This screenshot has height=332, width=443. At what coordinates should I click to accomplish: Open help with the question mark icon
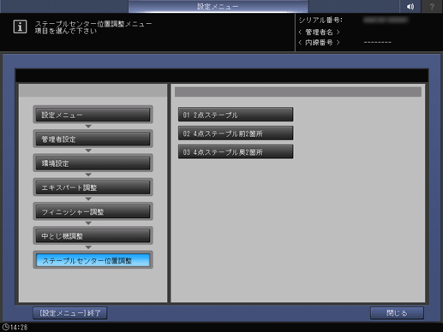(432, 6)
